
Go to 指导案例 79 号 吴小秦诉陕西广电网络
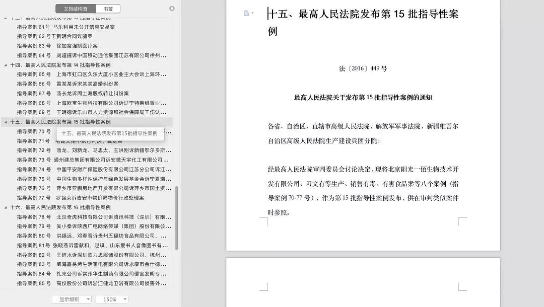tap(94, 226)
